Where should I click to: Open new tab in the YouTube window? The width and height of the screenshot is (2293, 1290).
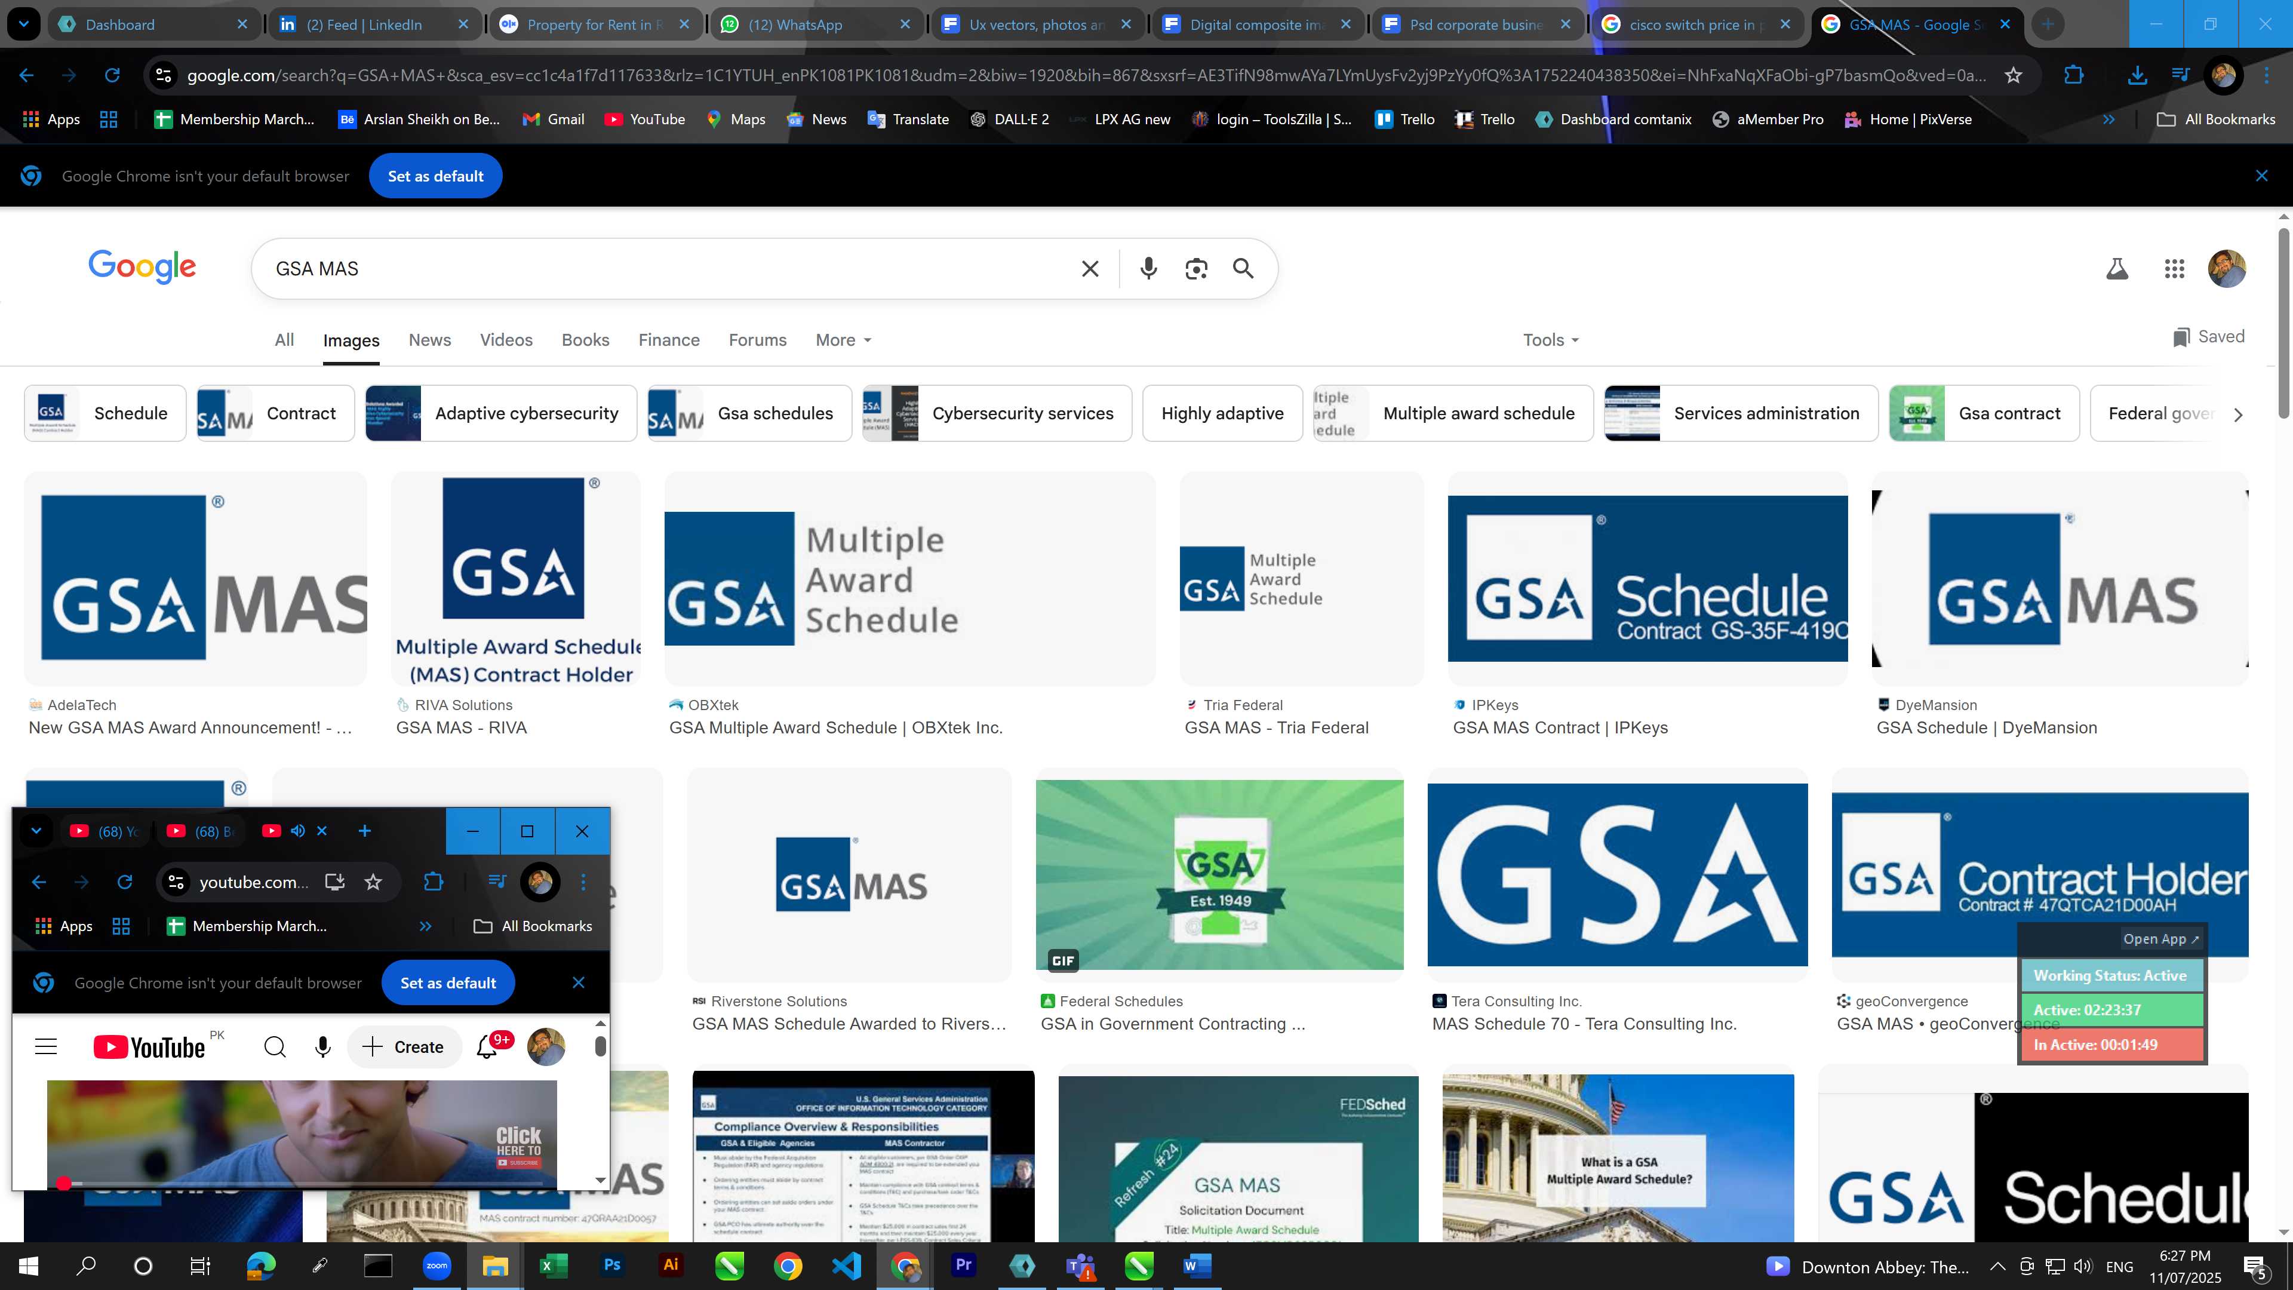(364, 831)
